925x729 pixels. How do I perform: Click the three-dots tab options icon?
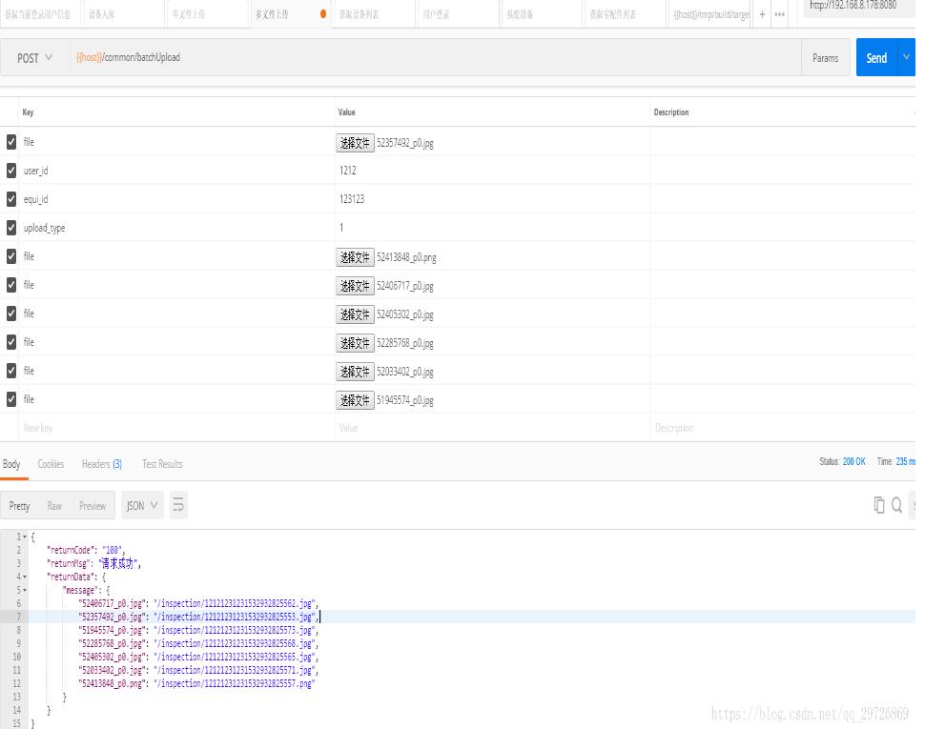[x=780, y=14]
